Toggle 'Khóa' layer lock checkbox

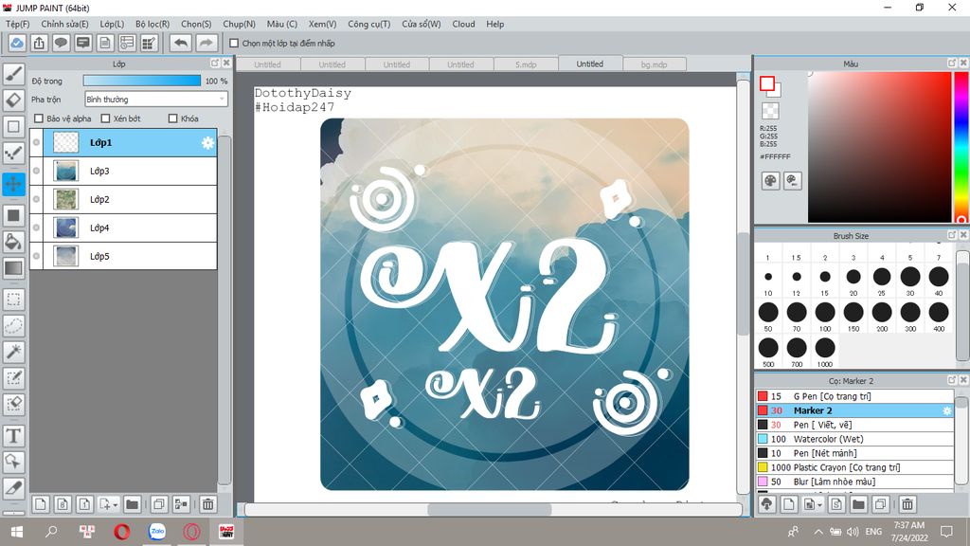click(173, 118)
